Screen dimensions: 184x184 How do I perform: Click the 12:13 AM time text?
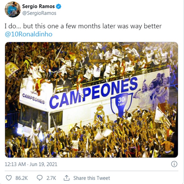pyautogui.click(x=15, y=164)
